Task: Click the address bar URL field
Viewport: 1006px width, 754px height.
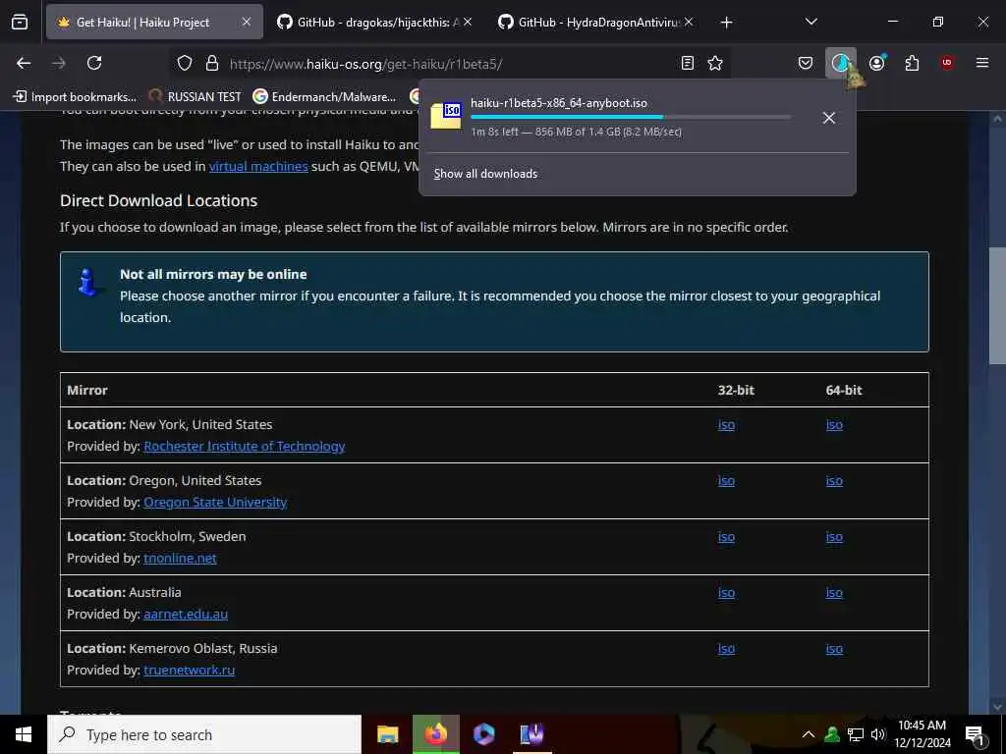Action: pos(449,64)
